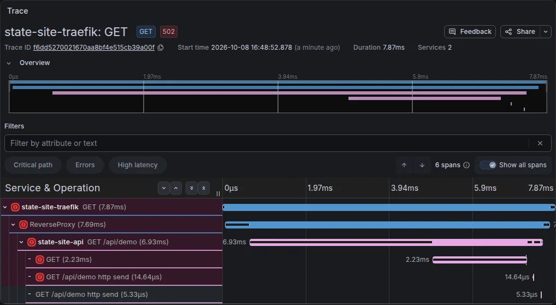This screenshot has width=556, height=305.
Task: Click the blue ReverseProxy timeline bar
Action: (x=388, y=225)
